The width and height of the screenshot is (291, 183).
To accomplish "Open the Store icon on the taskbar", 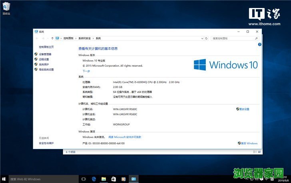I will (x=114, y=179).
